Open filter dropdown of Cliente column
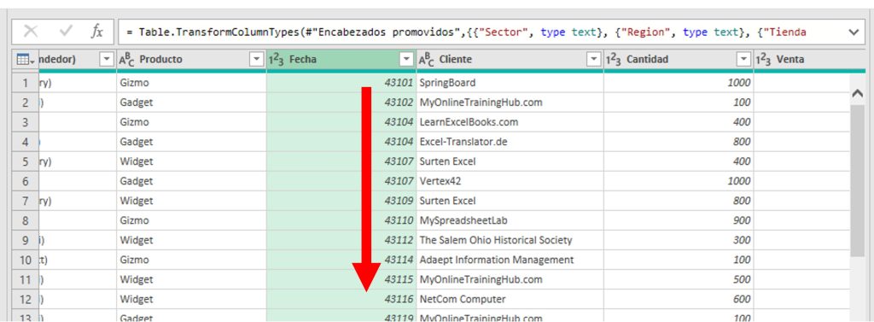This screenshot has height=322, width=874. [595, 59]
